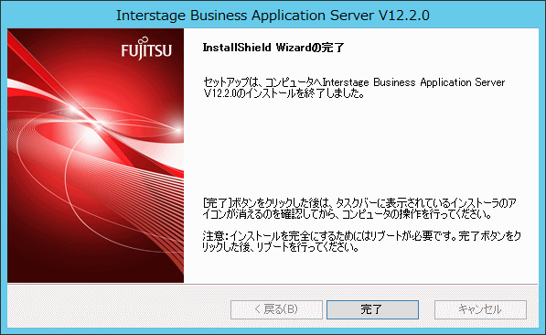Click the セットアップは installation finished message
The image size is (546, 335).
tap(354, 88)
